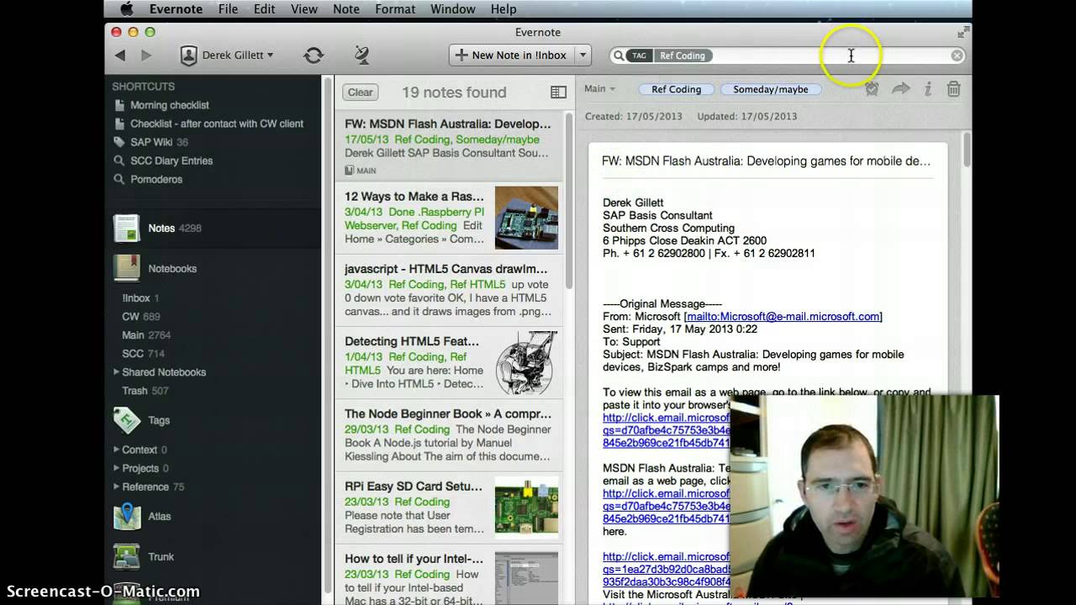Select javascript - HTML5 Canvas drawImage note
Image resolution: width=1076 pixels, height=605 pixels.
tap(450, 291)
